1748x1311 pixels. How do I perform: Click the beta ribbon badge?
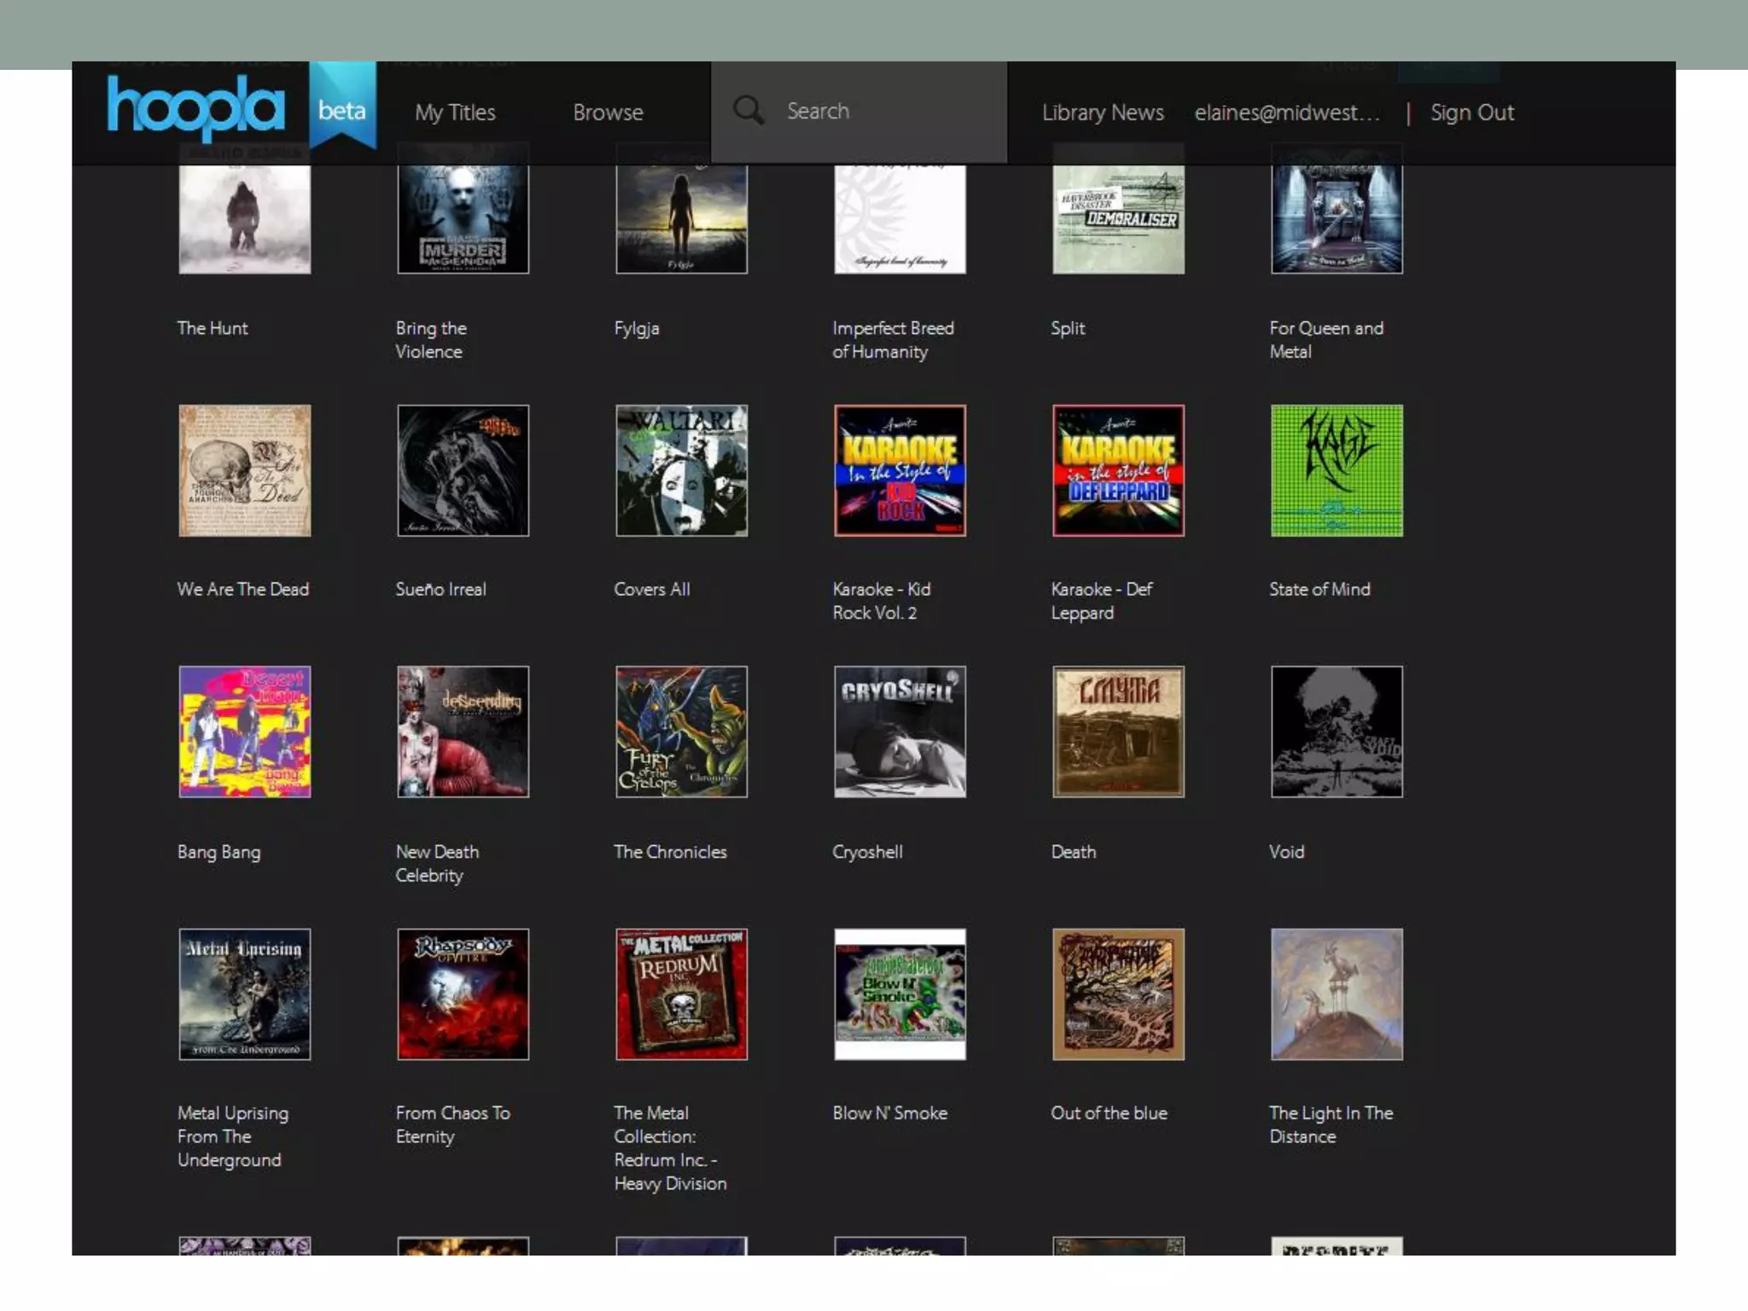(342, 109)
